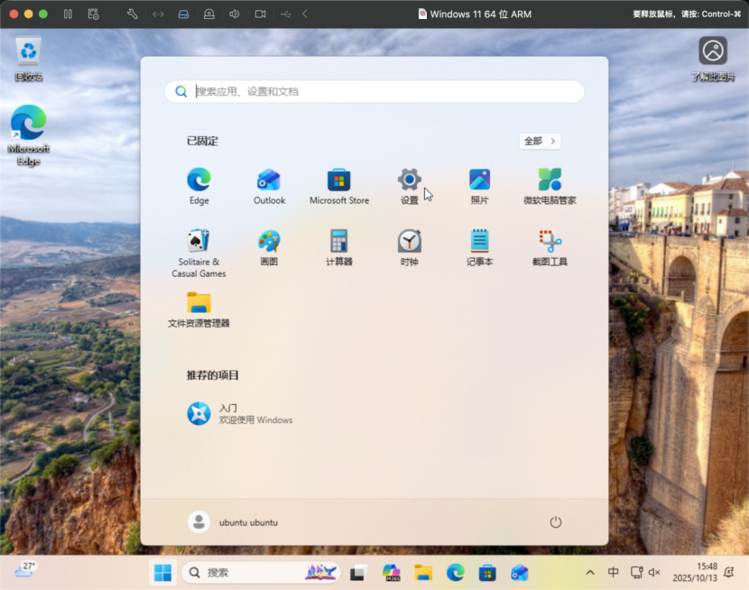Expand the 全部 all apps list
This screenshot has width=749, height=590.
pos(540,141)
